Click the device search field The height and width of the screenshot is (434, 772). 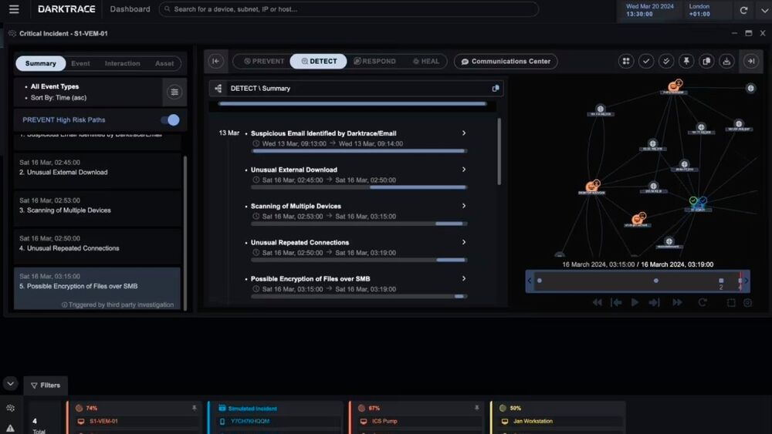(x=349, y=9)
